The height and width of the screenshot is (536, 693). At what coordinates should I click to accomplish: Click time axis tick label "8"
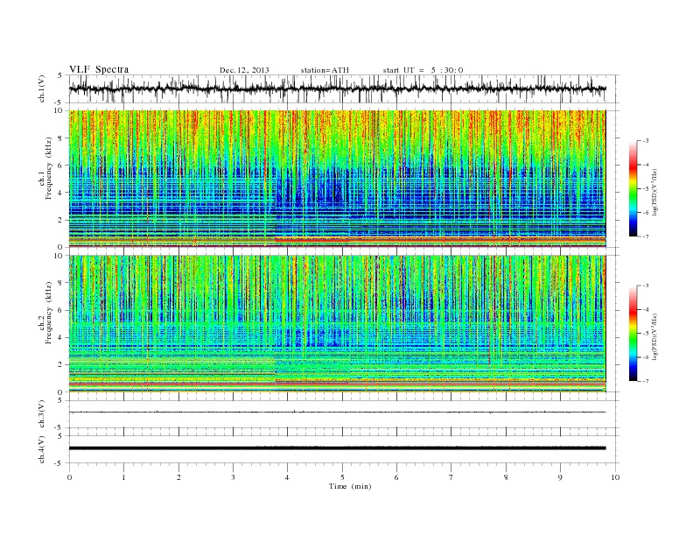point(506,477)
